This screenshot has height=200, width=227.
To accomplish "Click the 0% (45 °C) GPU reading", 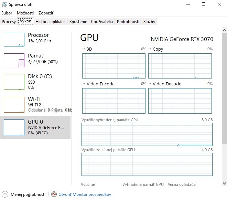I will click(x=38, y=133).
